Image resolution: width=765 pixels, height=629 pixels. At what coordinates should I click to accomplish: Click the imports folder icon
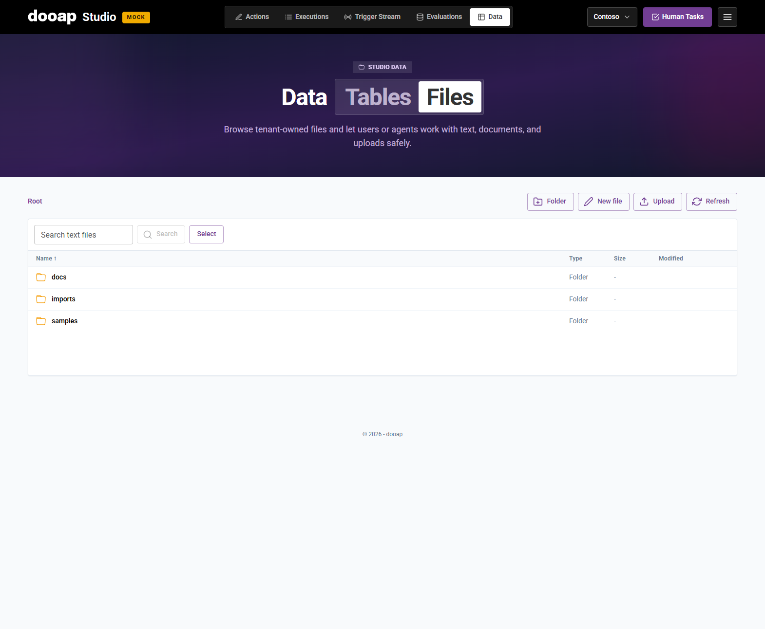pyautogui.click(x=41, y=299)
